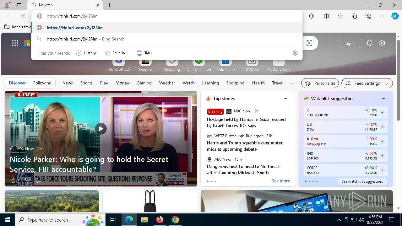Like the Nicole Parker story
Screen dimensions: 402x226
tap(13, 180)
